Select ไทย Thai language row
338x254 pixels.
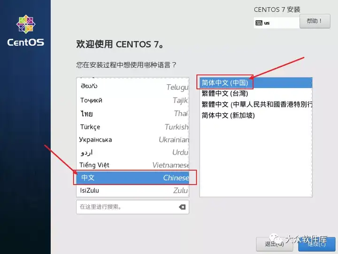coord(132,113)
